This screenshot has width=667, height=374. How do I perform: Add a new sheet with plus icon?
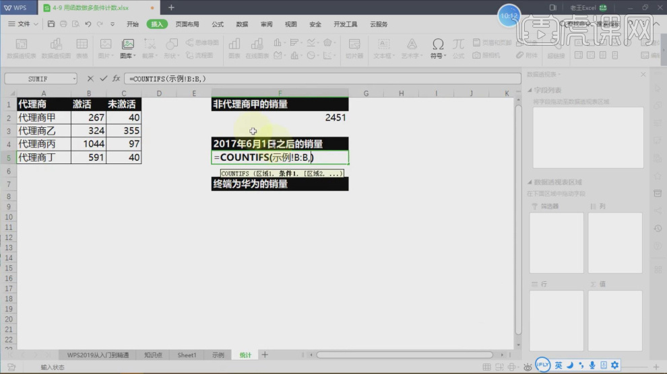tap(265, 354)
